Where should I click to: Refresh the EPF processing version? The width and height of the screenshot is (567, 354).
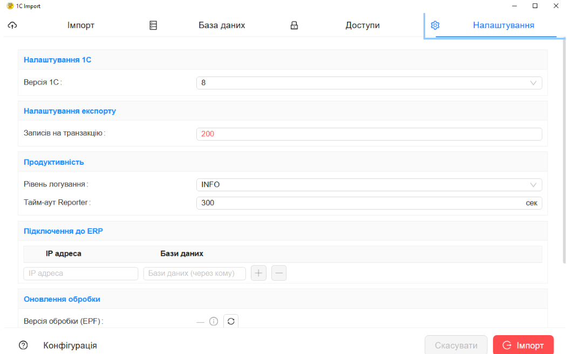pyautogui.click(x=231, y=321)
